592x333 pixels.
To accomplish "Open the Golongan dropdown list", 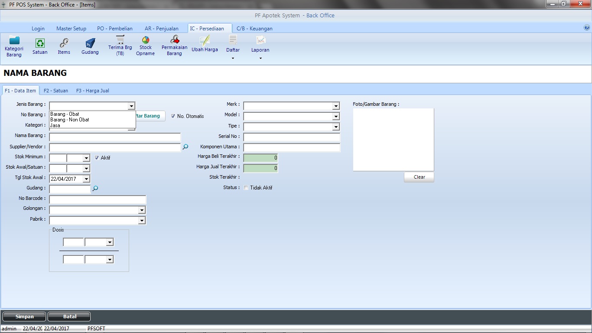I will [142, 210].
